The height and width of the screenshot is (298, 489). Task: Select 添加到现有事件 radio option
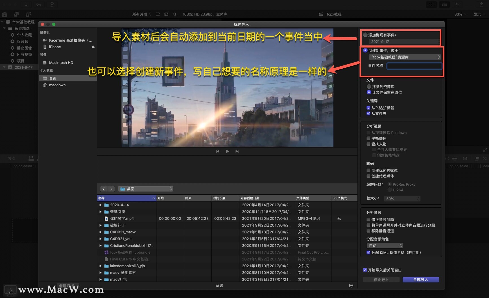(365, 35)
